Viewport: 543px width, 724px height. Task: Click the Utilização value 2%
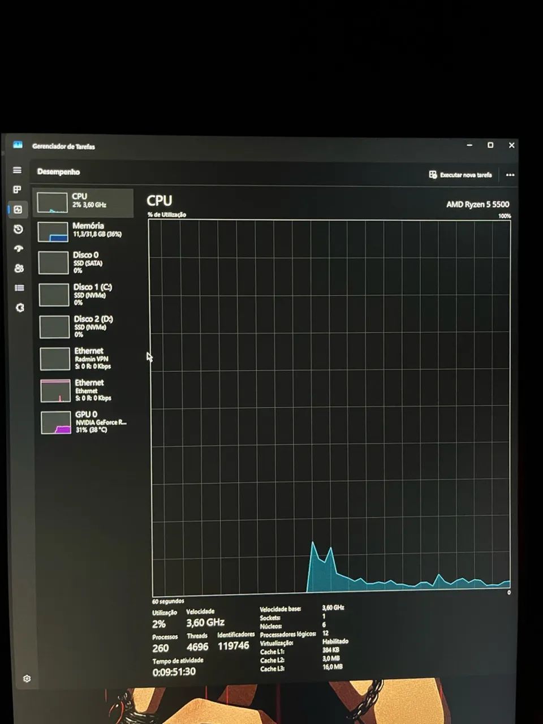pyautogui.click(x=159, y=624)
